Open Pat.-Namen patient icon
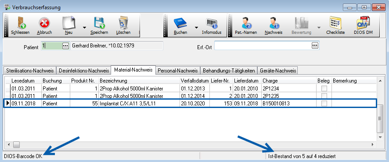The height and width of the screenshot is (162, 389). (x=246, y=23)
